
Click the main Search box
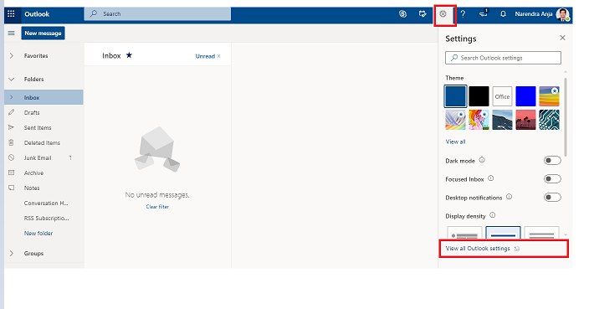157,13
